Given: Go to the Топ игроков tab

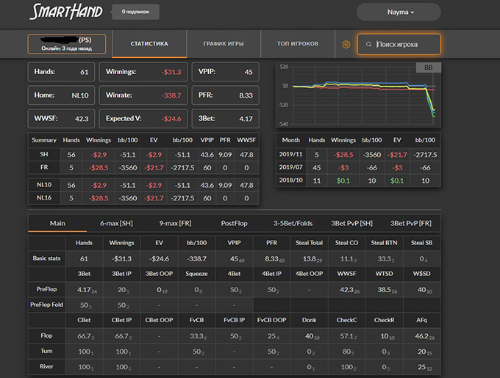Looking at the screenshot, I should pos(298,44).
